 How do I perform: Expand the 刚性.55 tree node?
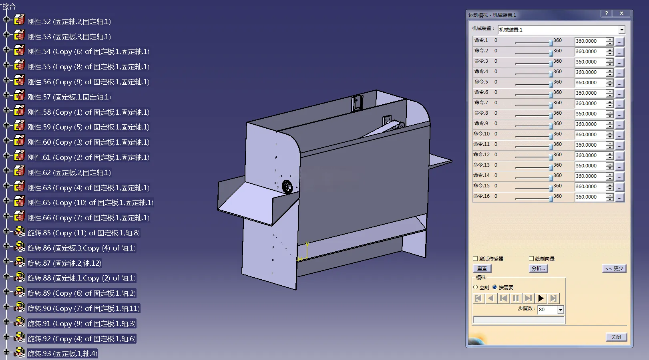(6, 65)
